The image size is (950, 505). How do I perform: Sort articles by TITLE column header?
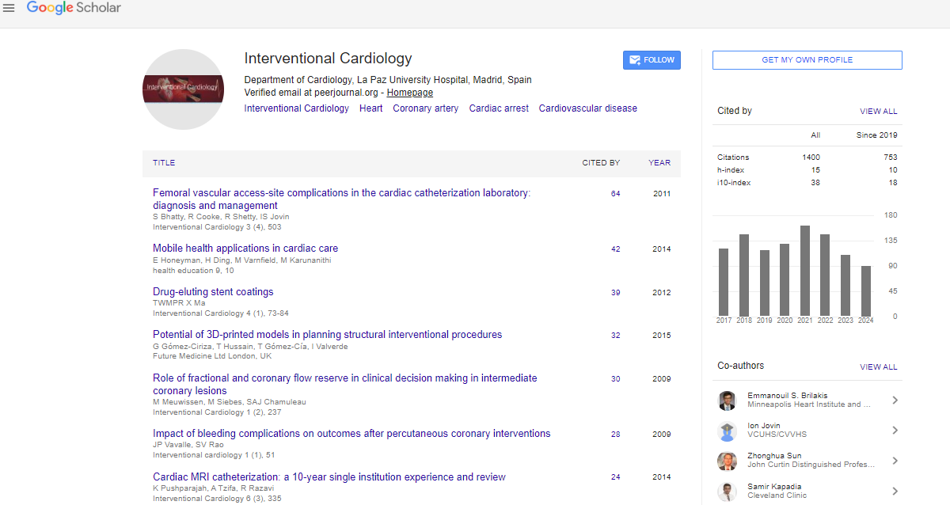point(164,163)
